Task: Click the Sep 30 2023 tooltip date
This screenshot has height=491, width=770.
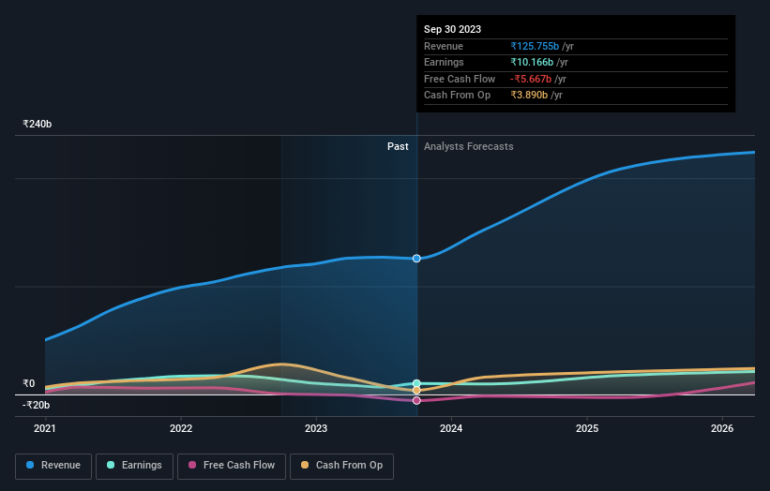Action: pyautogui.click(x=452, y=29)
